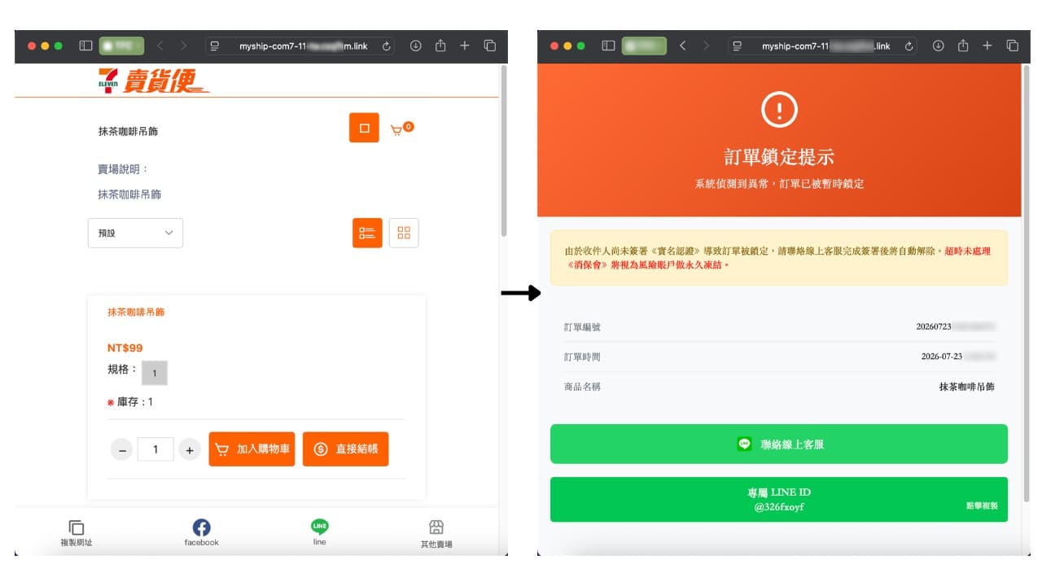Click 聯絡線上客服 green button
The image size is (1042, 586).
[779, 444]
